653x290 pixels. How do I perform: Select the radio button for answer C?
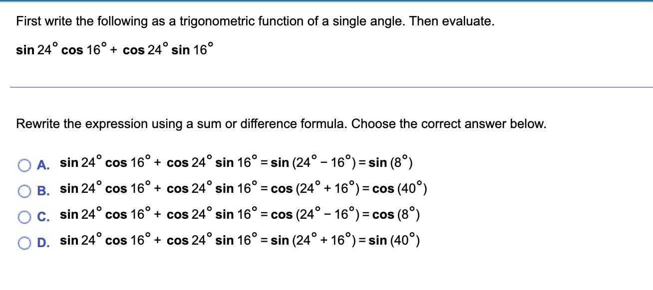[24, 216]
